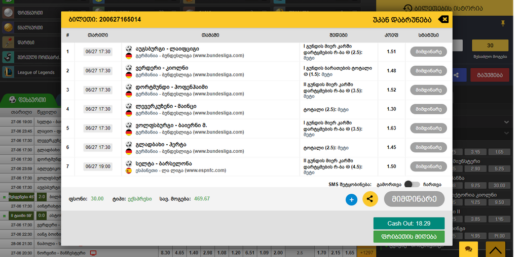The image size is (519, 257).
Task: Click soccer ball icon of დორტმუნდი - ჰოფენჰაიმი
Action: [129, 87]
